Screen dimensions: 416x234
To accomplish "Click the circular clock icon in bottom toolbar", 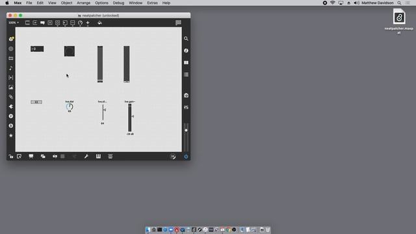I will (x=173, y=157).
